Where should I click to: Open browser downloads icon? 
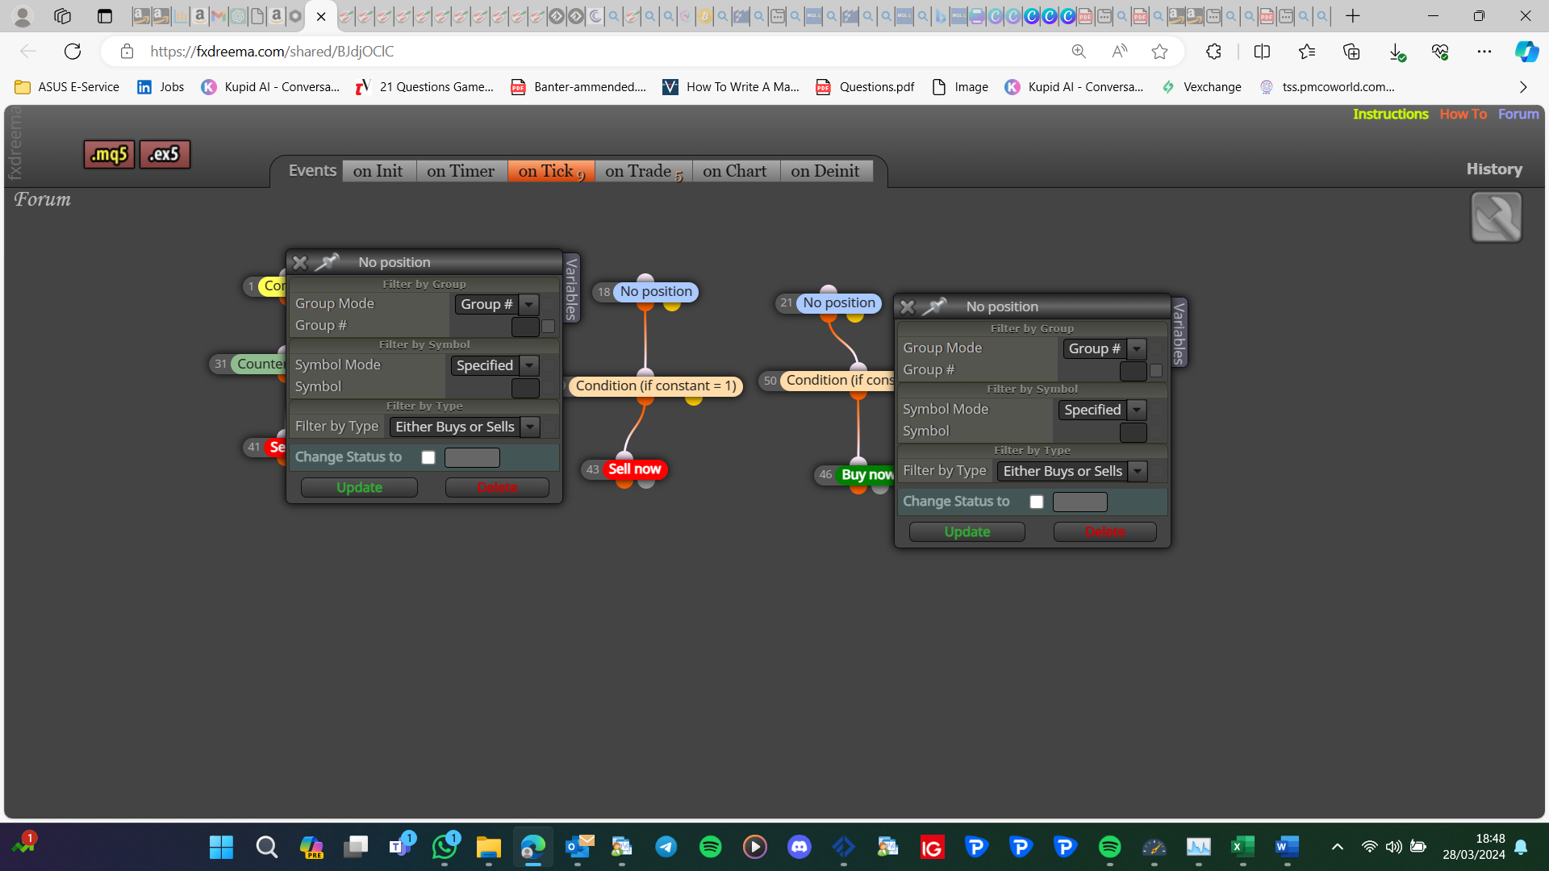tap(1397, 52)
